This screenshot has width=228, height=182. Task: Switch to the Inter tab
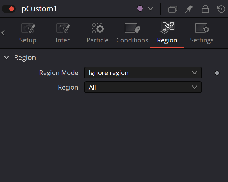click(63, 33)
